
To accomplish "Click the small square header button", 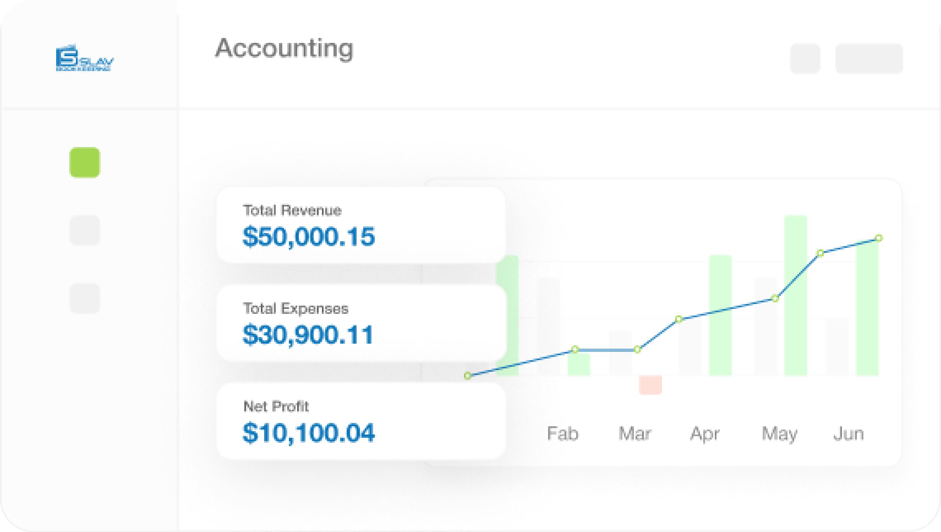I will click(x=805, y=59).
